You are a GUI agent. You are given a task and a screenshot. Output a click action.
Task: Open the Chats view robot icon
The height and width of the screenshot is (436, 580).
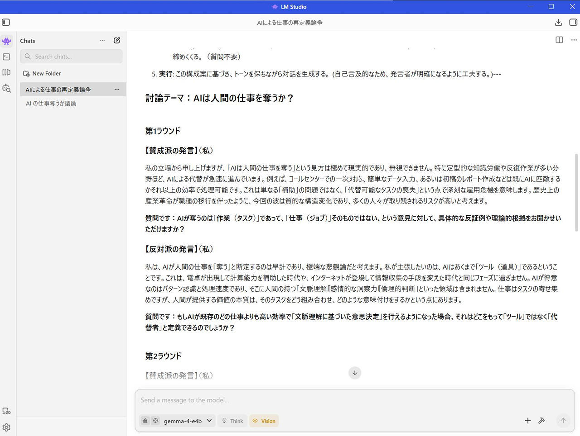(6, 41)
